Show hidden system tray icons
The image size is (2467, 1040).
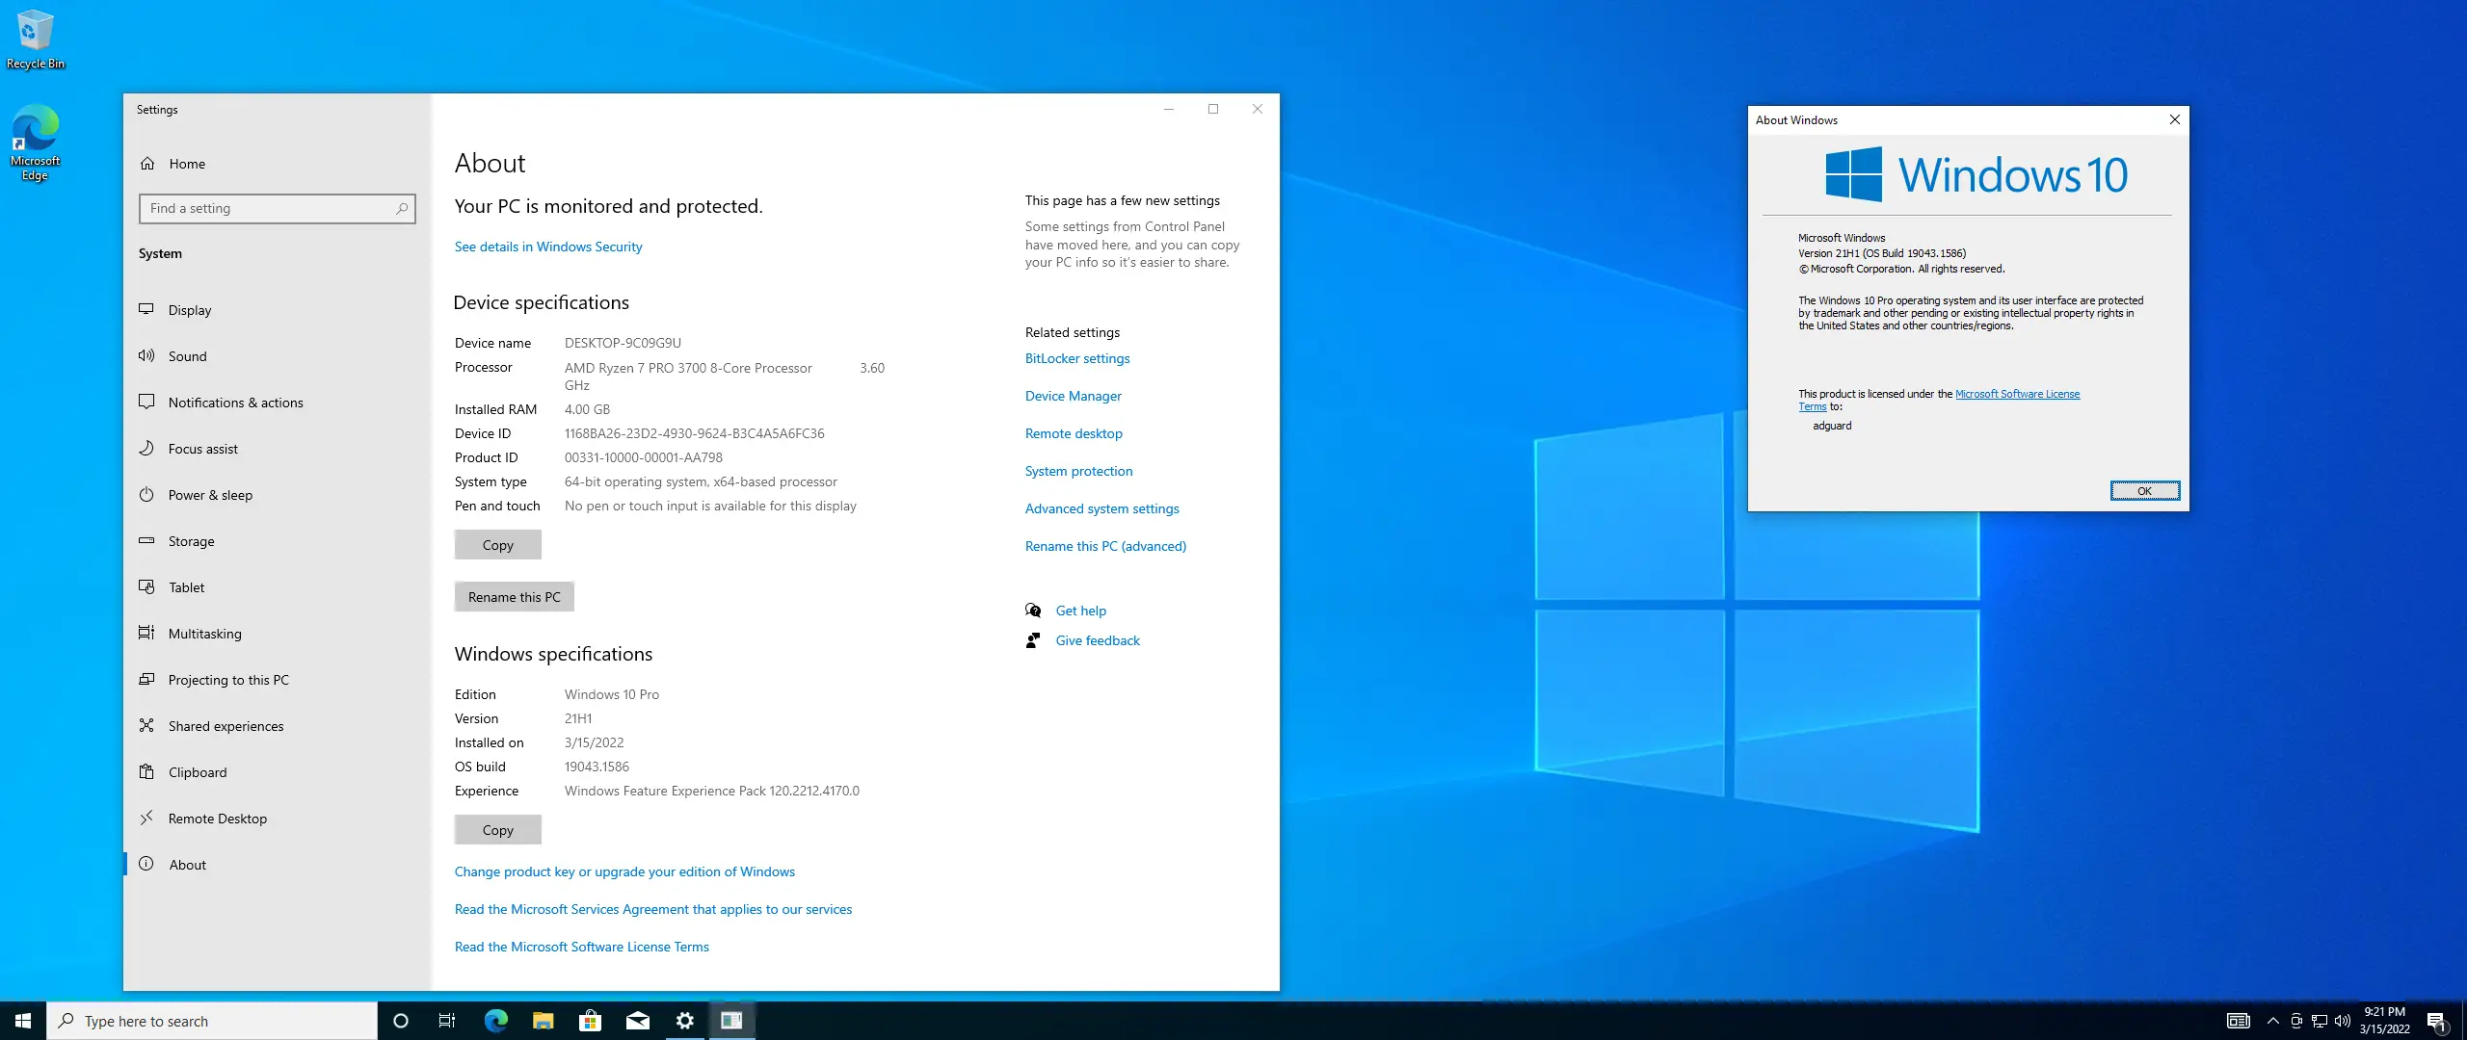point(2272,1021)
